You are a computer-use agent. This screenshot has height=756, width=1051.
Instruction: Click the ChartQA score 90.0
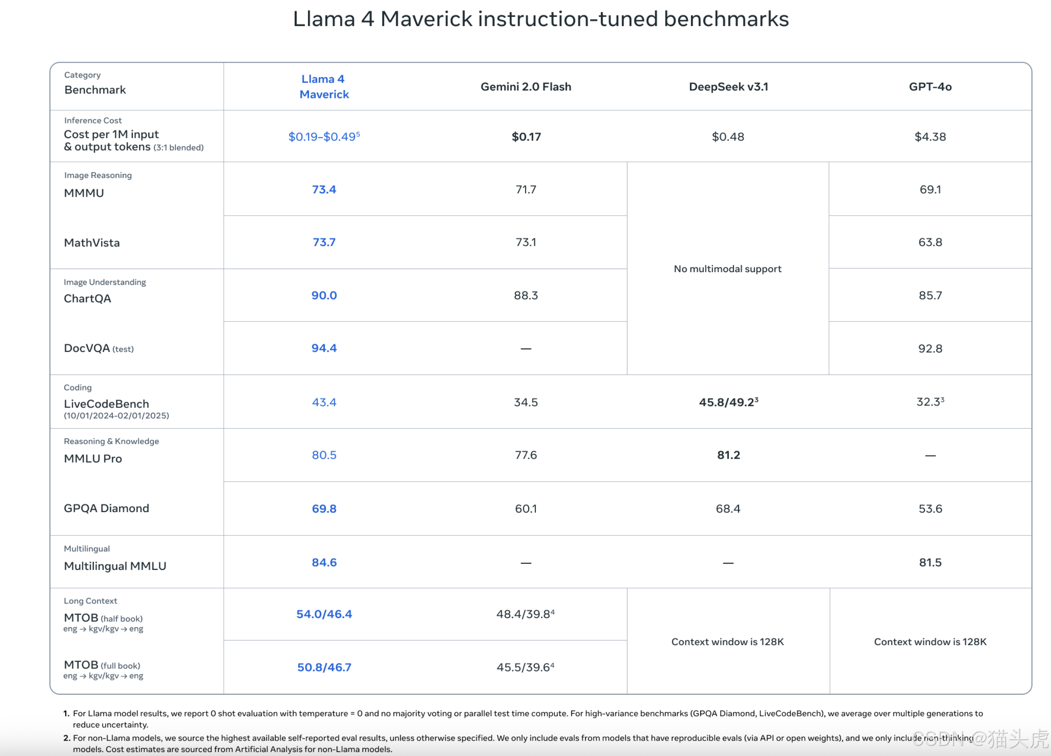[x=324, y=296]
